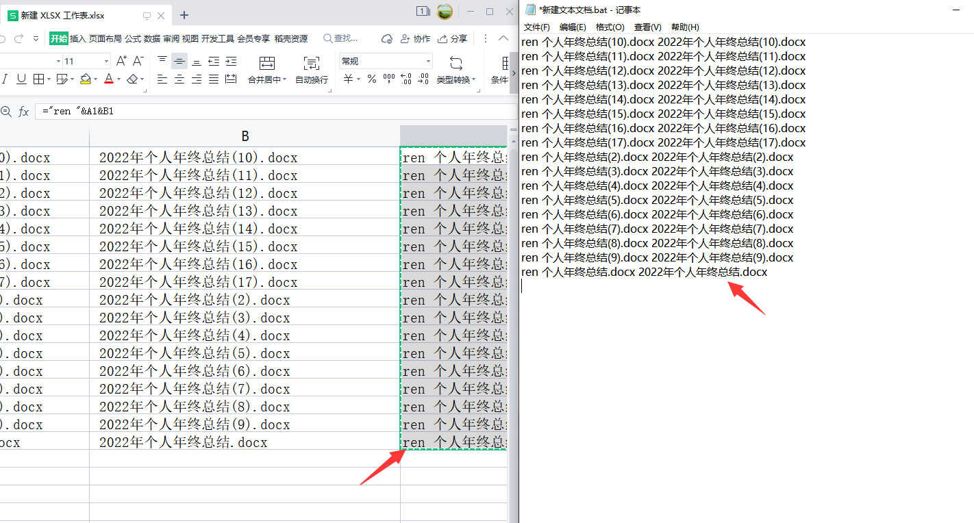Click the formula bar input field

point(274,111)
